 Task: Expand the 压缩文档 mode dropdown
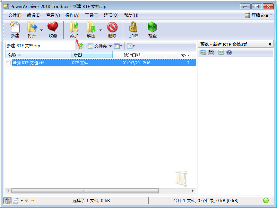pyautogui.click(x=271, y=15)
